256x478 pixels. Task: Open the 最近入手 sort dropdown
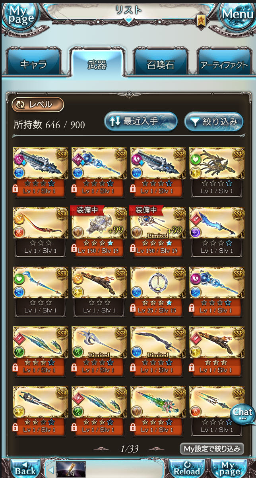[141, 121]
